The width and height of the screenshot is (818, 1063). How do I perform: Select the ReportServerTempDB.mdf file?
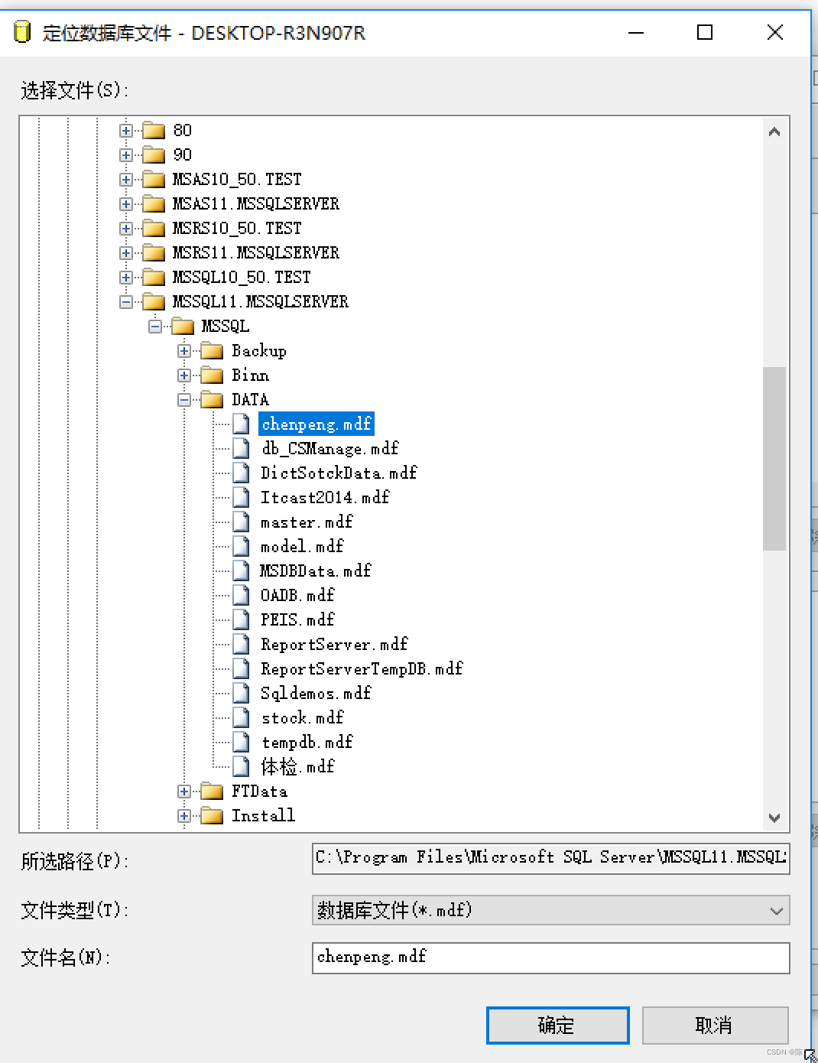[x=362, y=668]
